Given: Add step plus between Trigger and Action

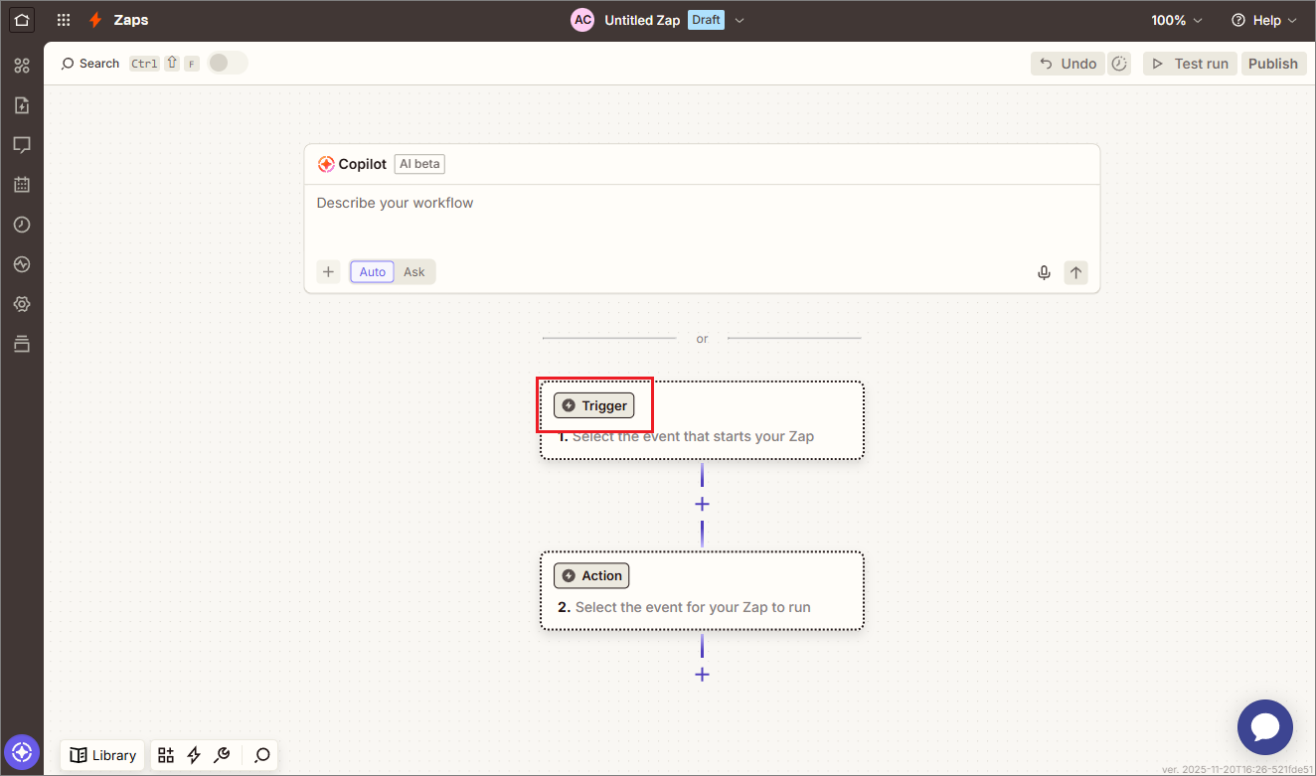Looking at the screenshot, I should tap(702, 504).
